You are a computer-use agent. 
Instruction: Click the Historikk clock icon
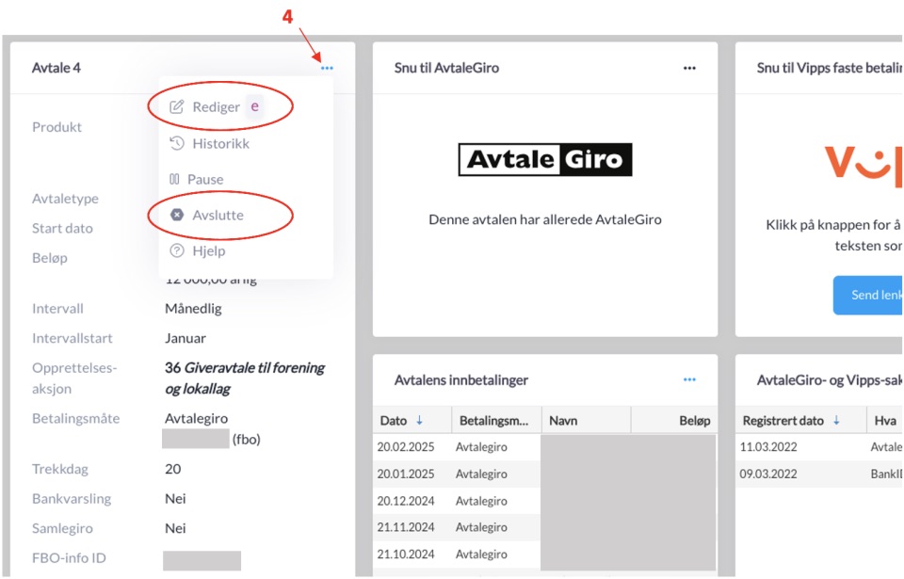point(176,144)
